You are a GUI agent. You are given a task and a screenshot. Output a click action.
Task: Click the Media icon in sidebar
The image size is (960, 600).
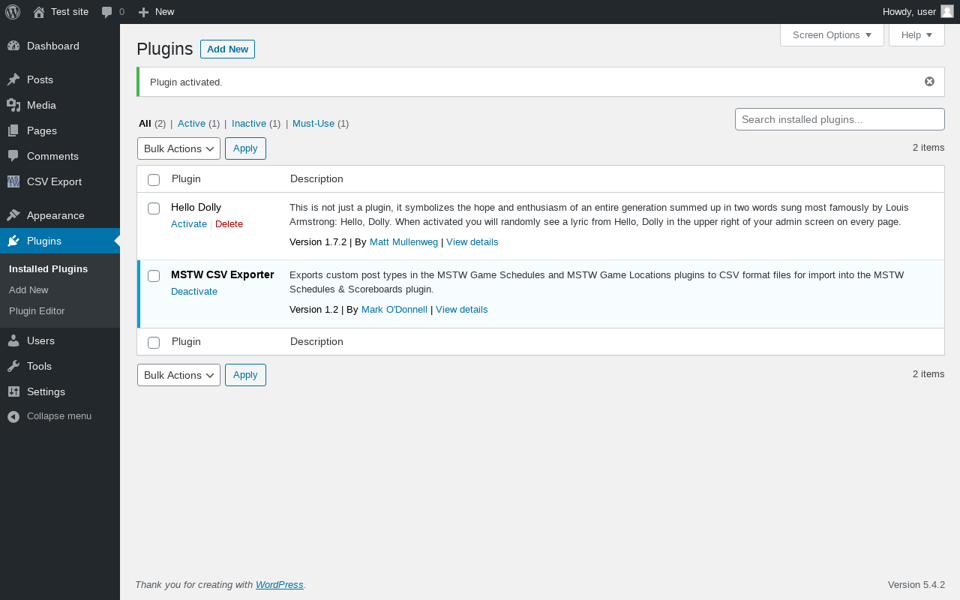[13, 105]
